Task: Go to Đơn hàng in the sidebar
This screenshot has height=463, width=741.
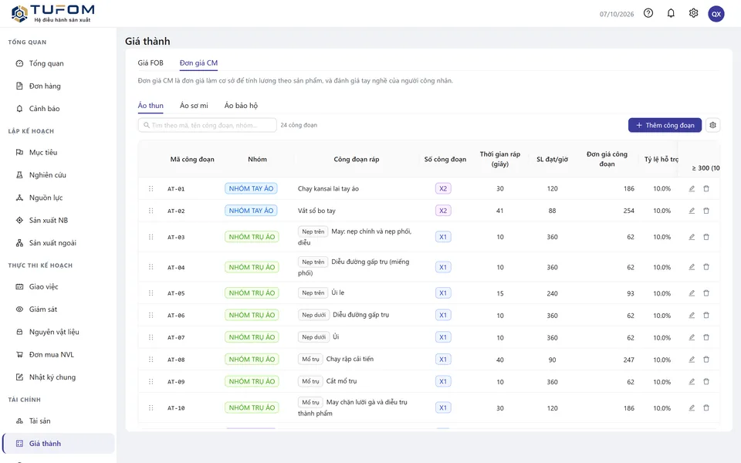Action: click(58, 86)
